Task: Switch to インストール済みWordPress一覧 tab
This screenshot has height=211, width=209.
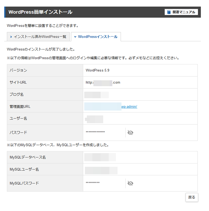Action: point(38,37)
